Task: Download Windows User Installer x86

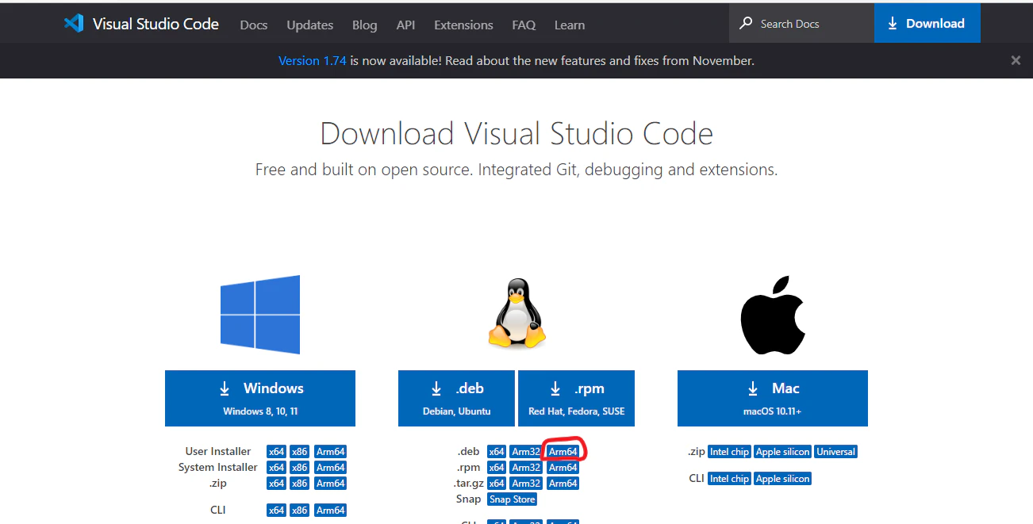Action: [x=299, y=452]
